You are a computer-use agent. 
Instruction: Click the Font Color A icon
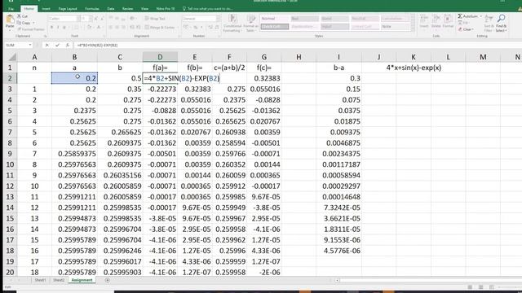[x=99, y=27]
